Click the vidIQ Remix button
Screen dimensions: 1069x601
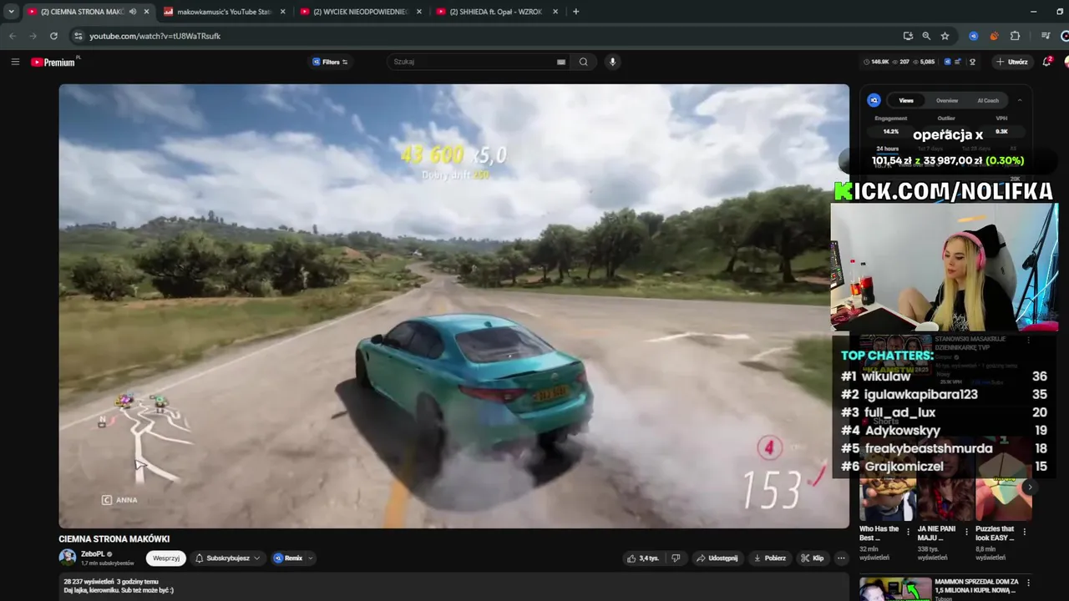[288, 558]
